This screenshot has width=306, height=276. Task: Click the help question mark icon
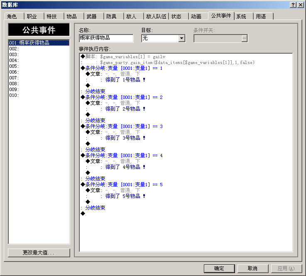coord(293,5)
